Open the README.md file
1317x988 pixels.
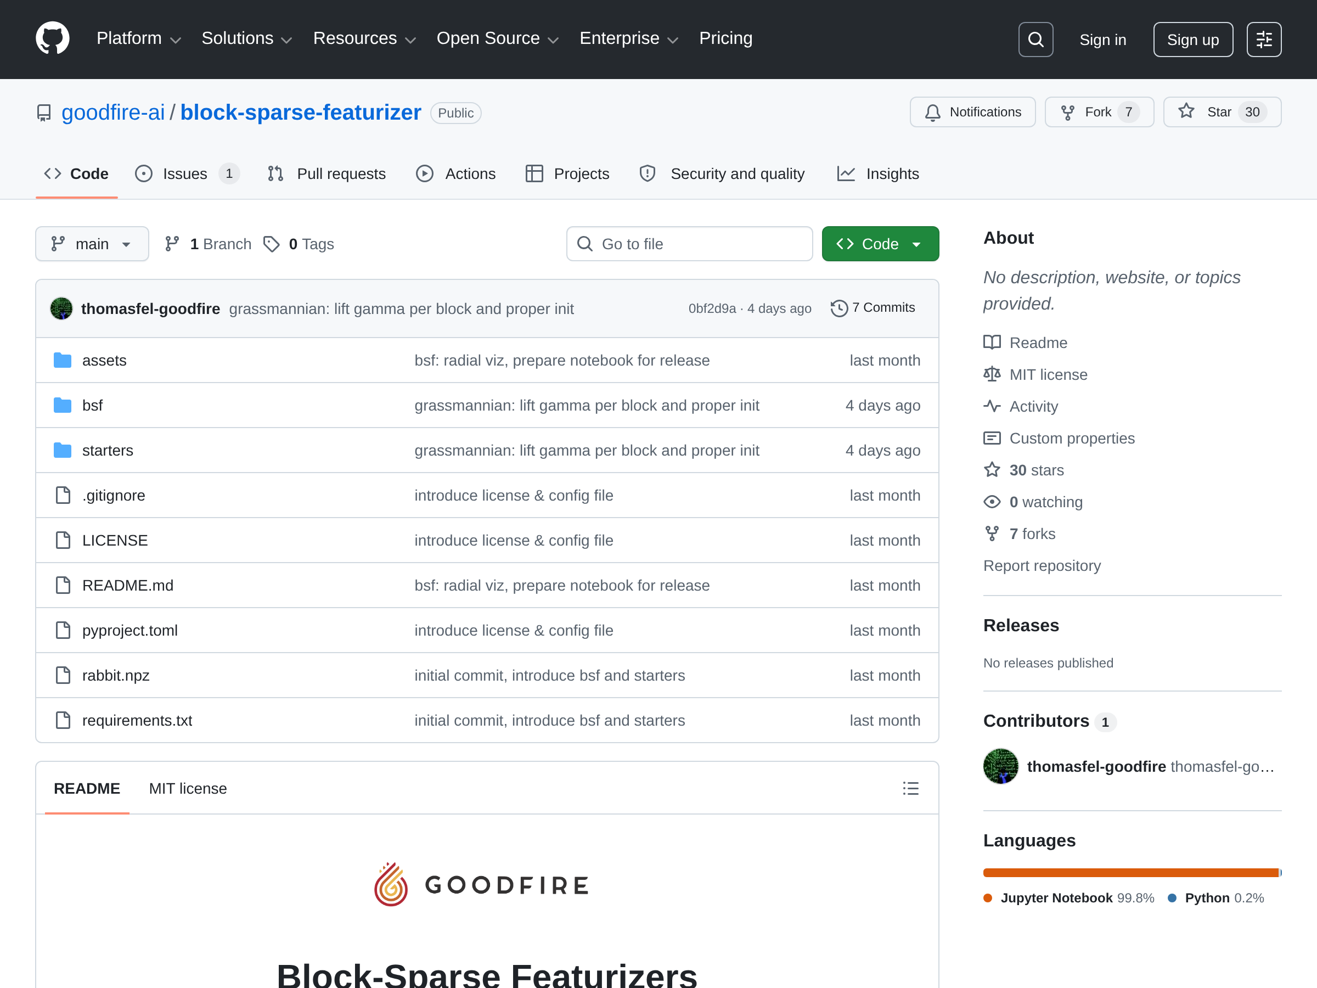(128, 586)
